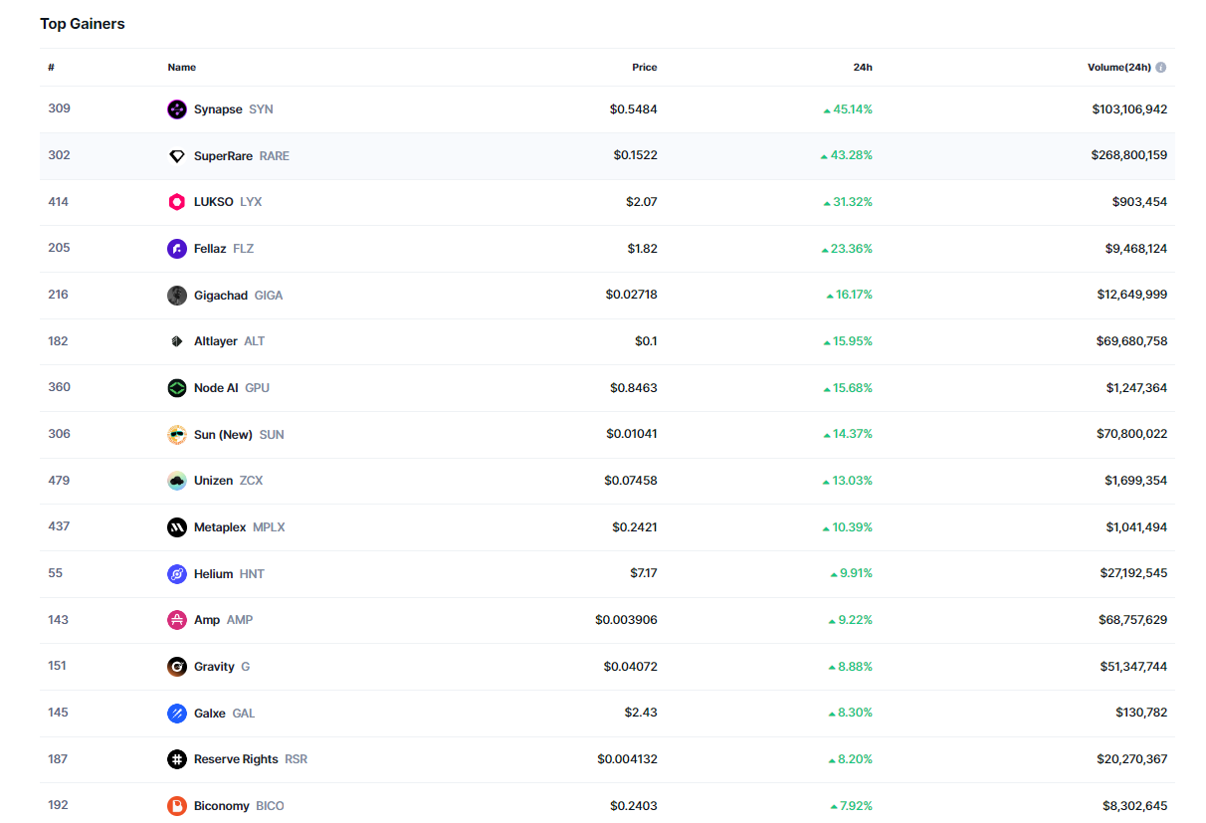Click the LUKSO pink hexagon icon

pyautogui.click(x=177, y=202)
